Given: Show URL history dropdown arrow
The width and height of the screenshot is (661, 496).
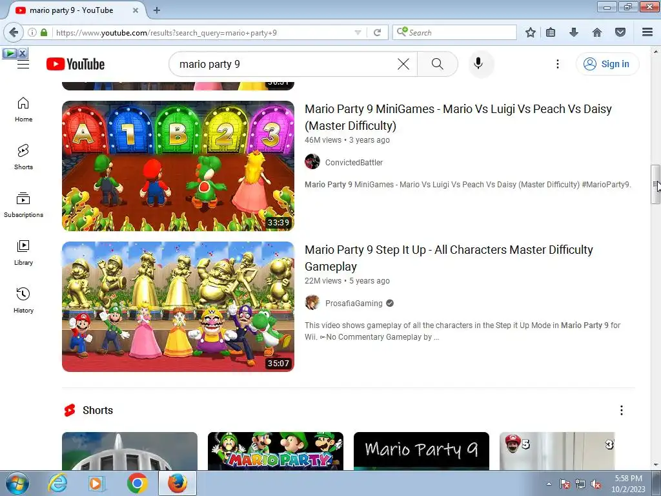Looking at the screenshot, I should click(358, 32).
